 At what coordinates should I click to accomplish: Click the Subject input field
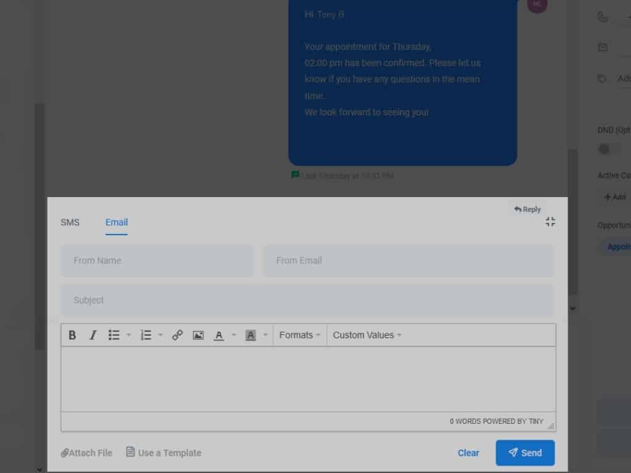[307, 300]
